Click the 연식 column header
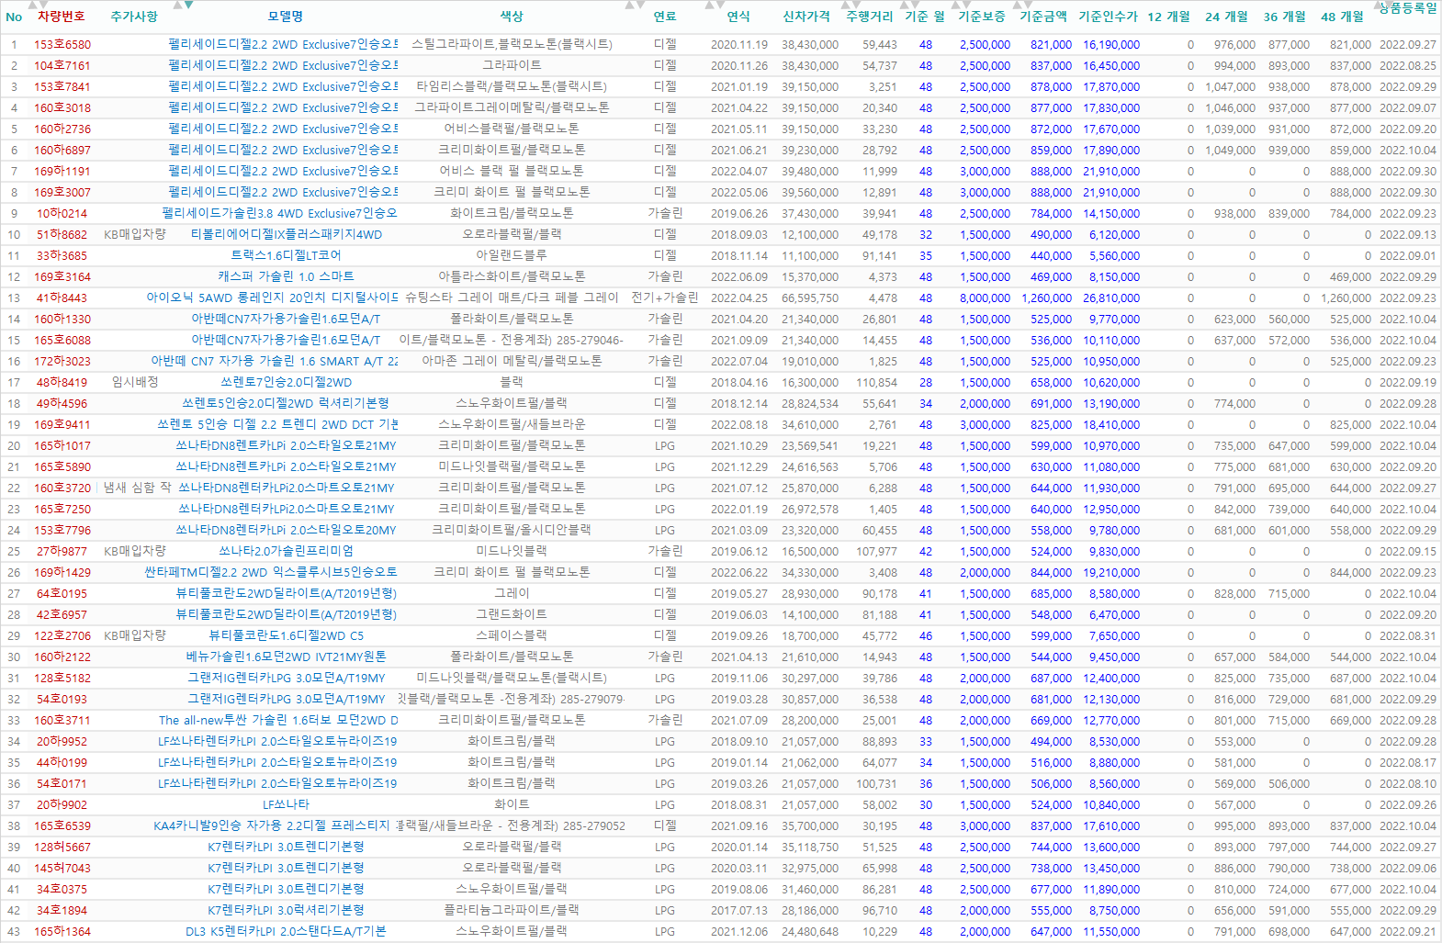Screen dimensions: 1442x943 (x=738, y=17)
